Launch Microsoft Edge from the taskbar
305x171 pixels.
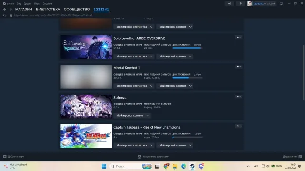[x=183, y=166]
